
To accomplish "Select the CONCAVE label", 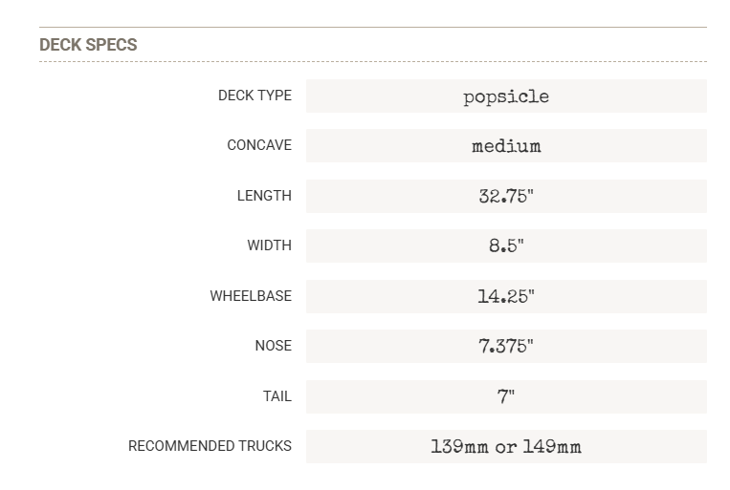I will tap(259, 145).
